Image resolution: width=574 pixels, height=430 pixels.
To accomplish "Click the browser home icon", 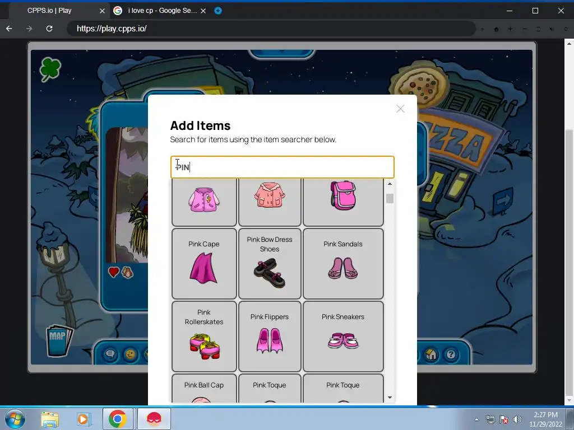I will pyautogui.click(x=497, y=29).
